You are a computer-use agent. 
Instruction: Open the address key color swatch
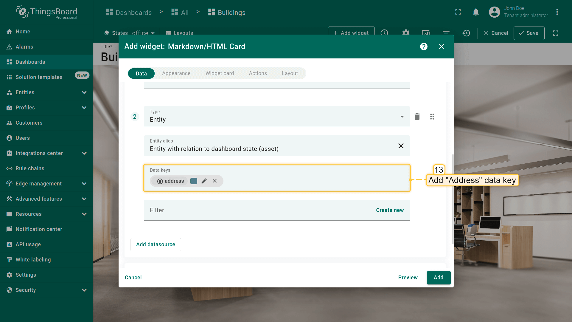tap(194, 181)
